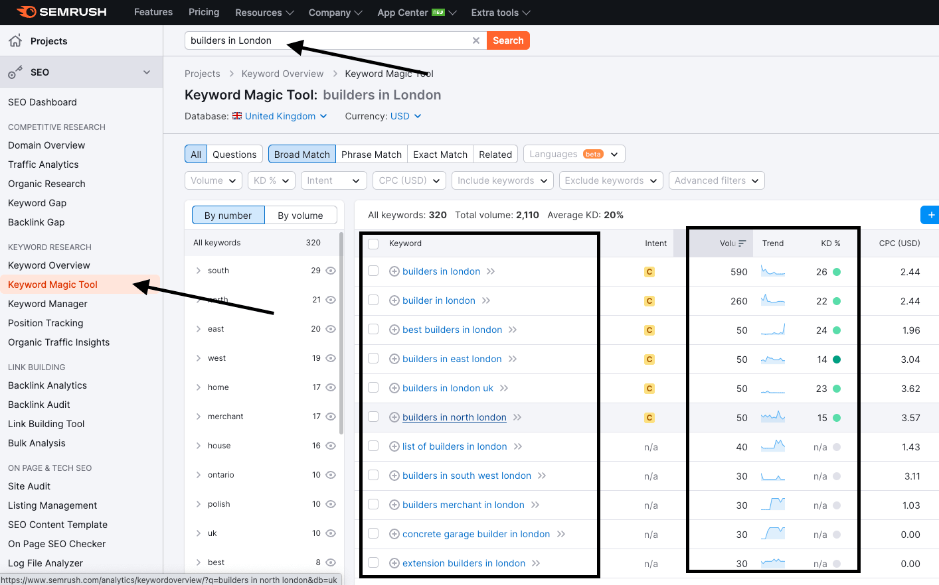Toggle eye icon for 'polish' group
The width and height of the screenshot is (939, 585).
coord(331,504)
